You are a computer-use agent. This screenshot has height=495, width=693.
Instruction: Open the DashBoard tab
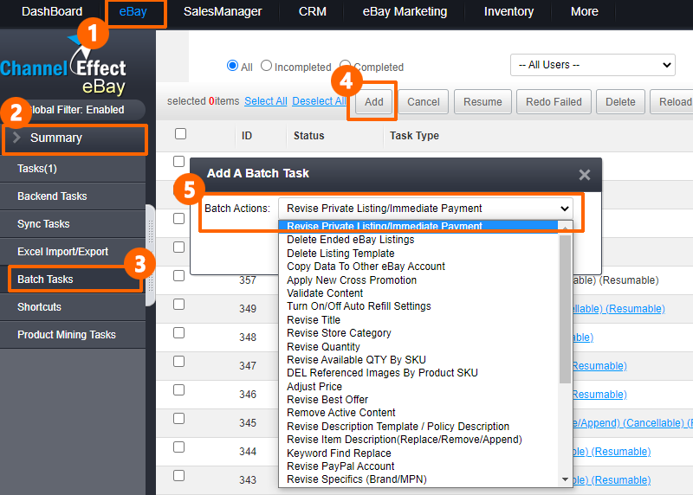tap(52, 11)
